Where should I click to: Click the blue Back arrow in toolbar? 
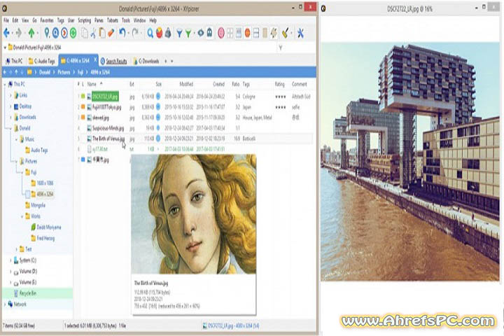(6, 33)
